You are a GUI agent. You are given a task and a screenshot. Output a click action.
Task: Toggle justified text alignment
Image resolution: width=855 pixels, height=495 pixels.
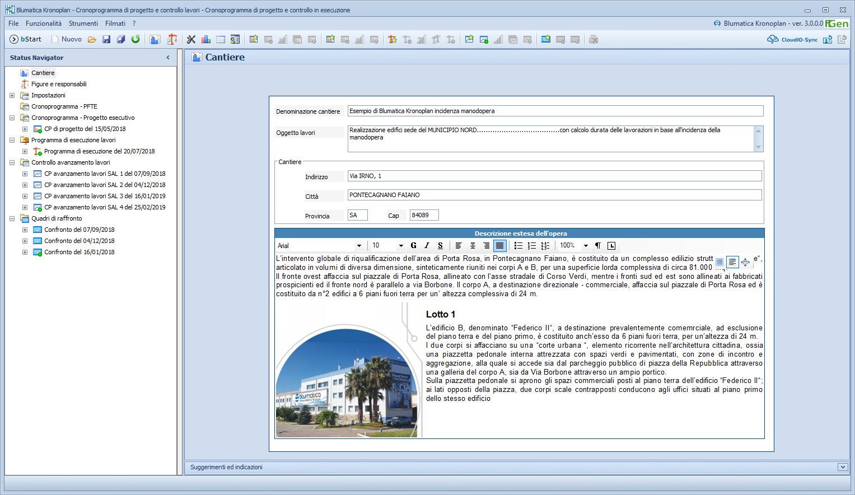click(x=500, y=246)
